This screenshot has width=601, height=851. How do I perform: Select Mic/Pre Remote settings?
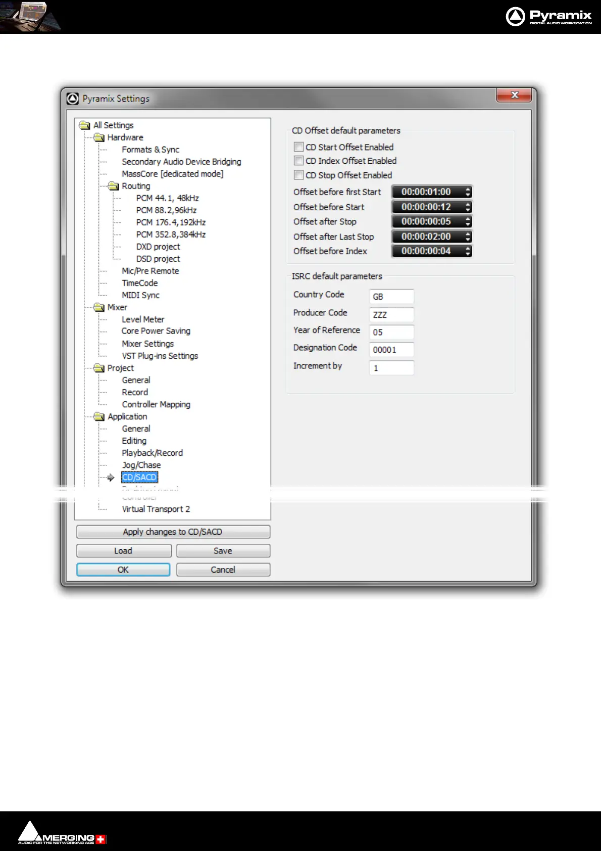pos(151,271)
